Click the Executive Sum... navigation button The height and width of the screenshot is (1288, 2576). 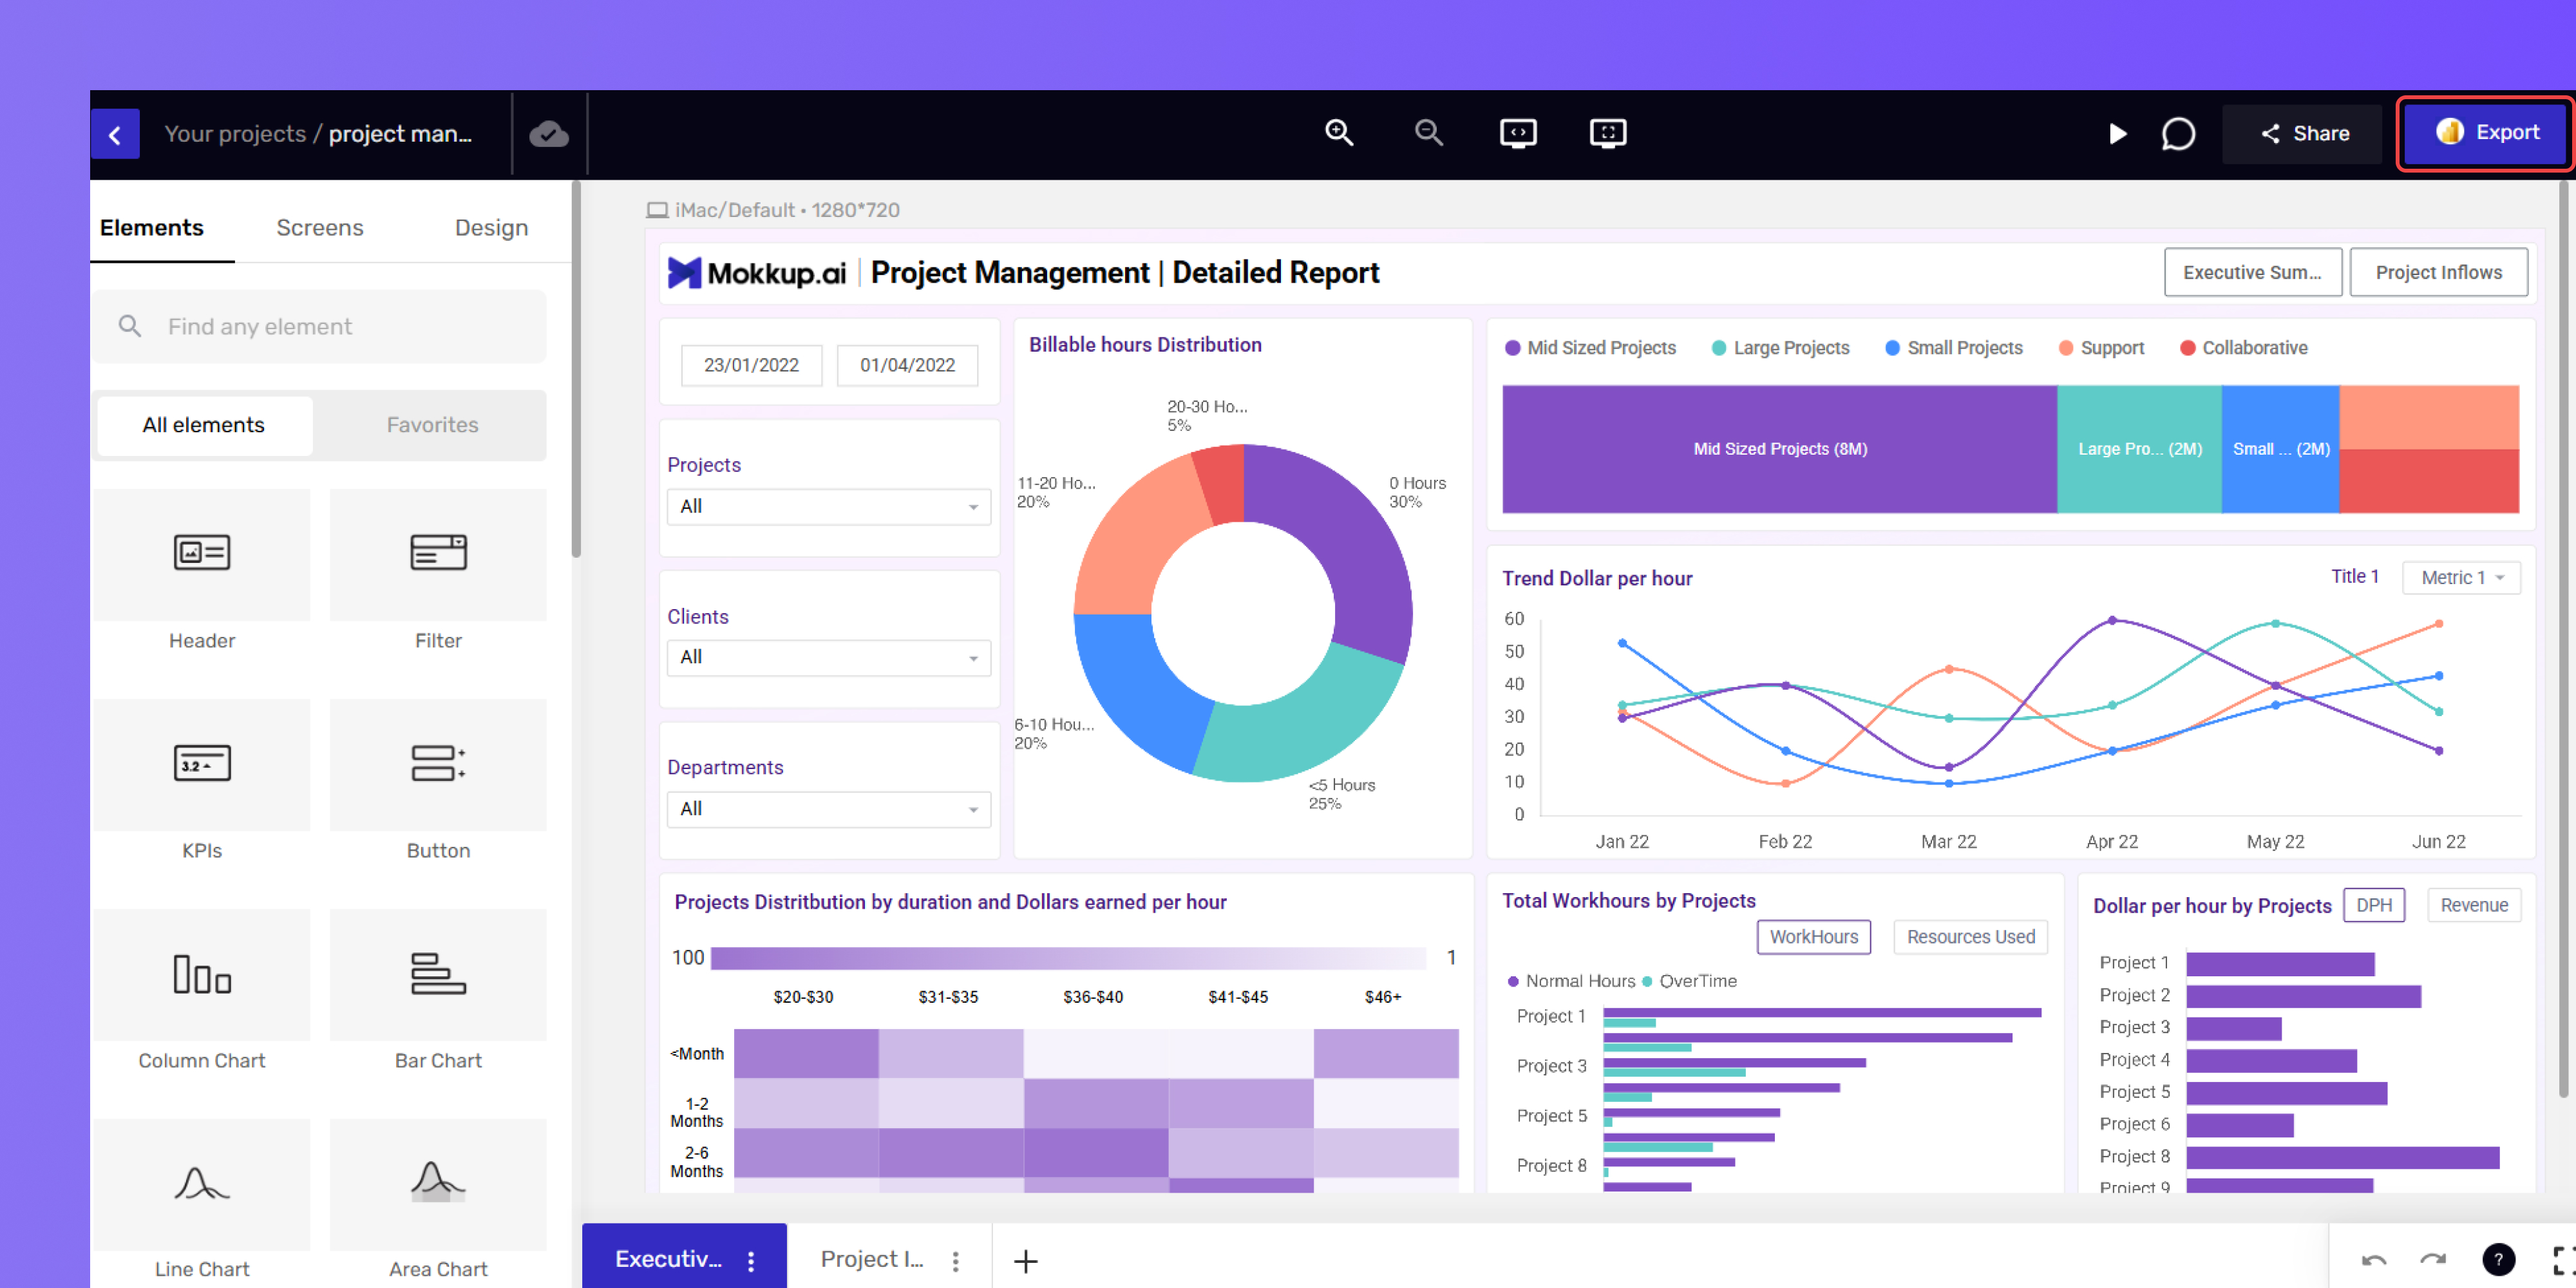click(x=2252, y=272)
